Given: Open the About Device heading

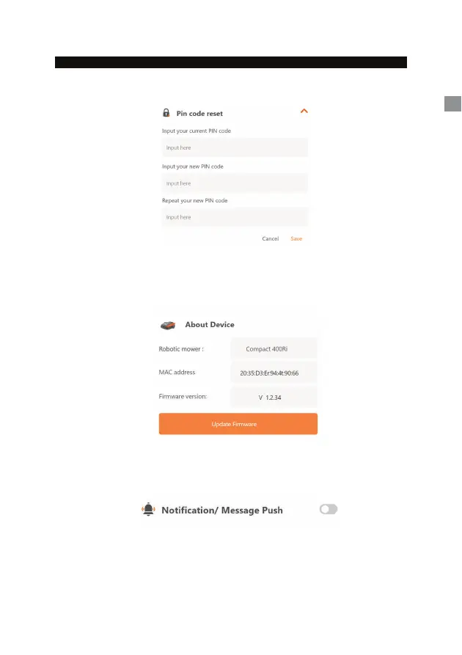Looking at the screenshot, I should tap(210, 325).
